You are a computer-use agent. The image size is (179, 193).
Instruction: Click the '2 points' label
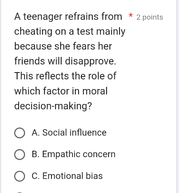150,17
